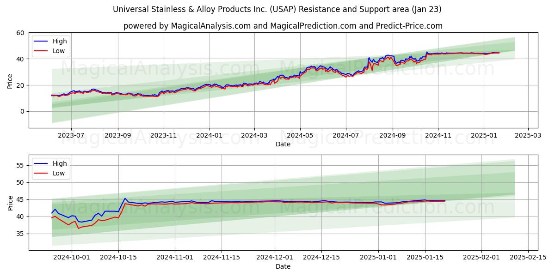Click the 2024-11-01 tick label
The height and width of the screenshot is (277, 555).
pyautogui.click(x=175, y=258)
